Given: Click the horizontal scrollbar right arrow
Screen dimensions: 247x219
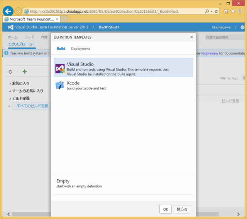Looking at the screenshot, I should coord(239,214).
